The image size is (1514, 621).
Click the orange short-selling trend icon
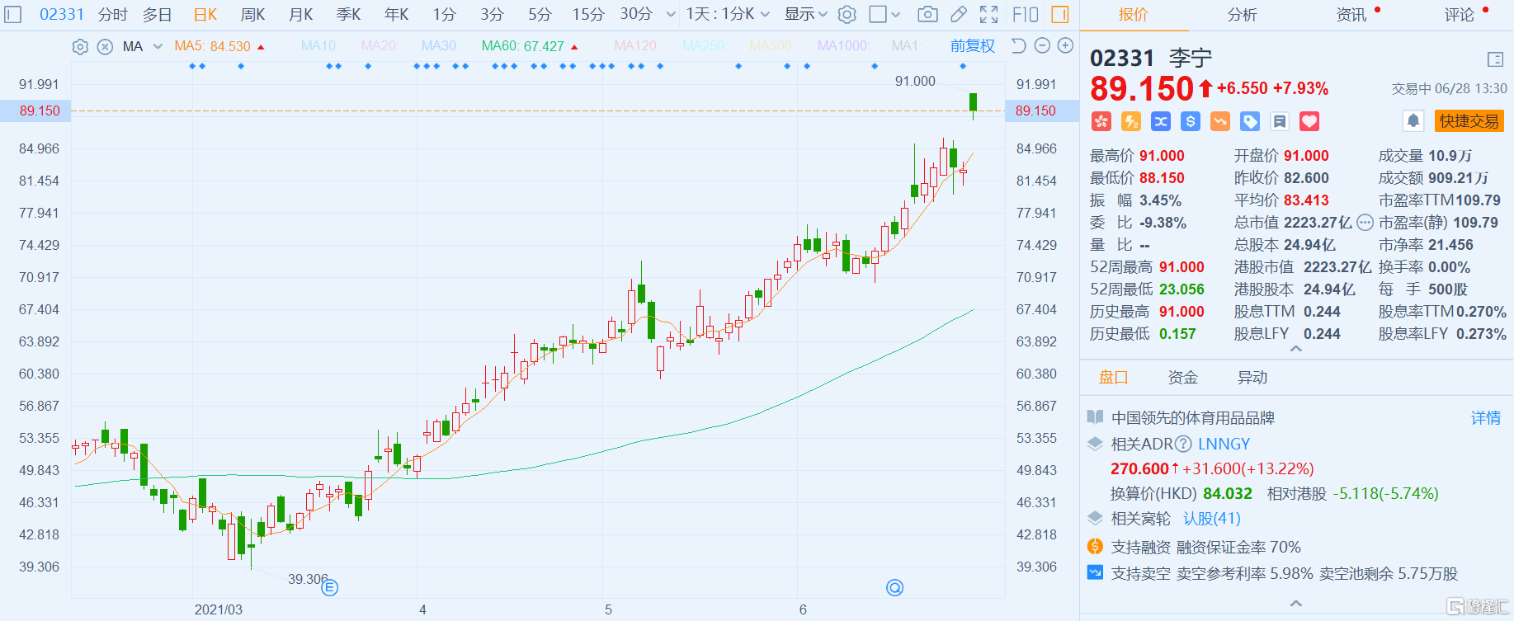pos(1220,121)
